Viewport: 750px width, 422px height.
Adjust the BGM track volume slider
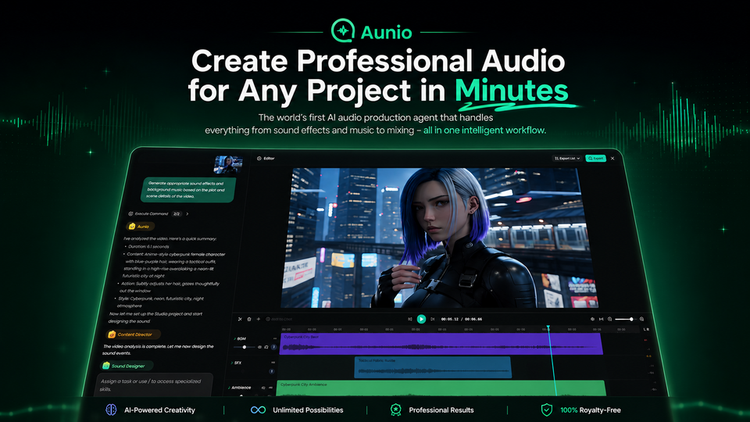tap(245, 347)
